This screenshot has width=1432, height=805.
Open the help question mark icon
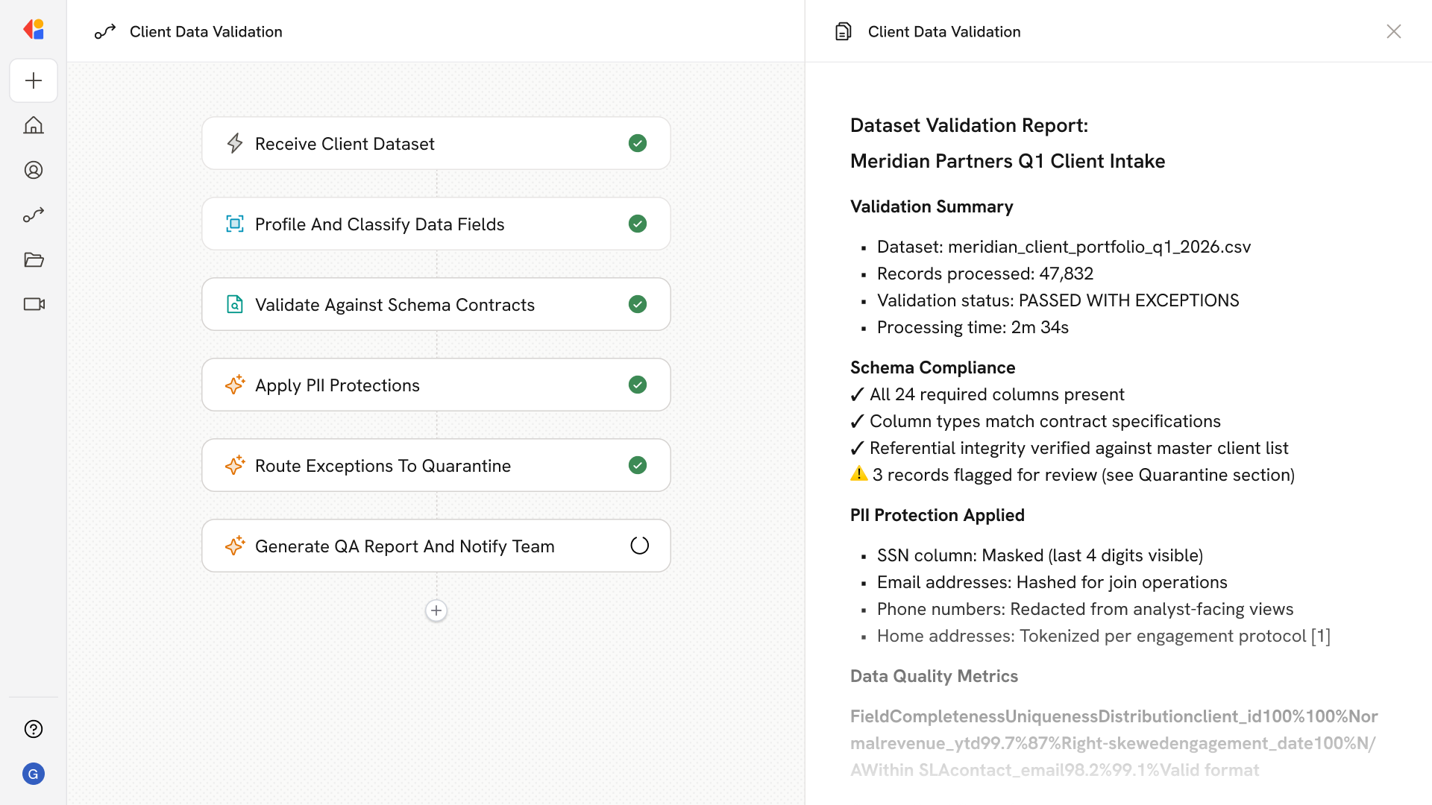[x=34, y=729]
